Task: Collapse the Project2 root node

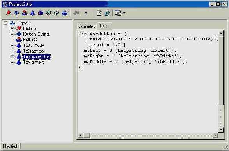Action: (5, 23)
